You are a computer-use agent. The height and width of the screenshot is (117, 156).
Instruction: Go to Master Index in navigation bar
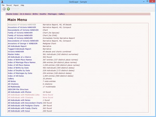[12, 14]
